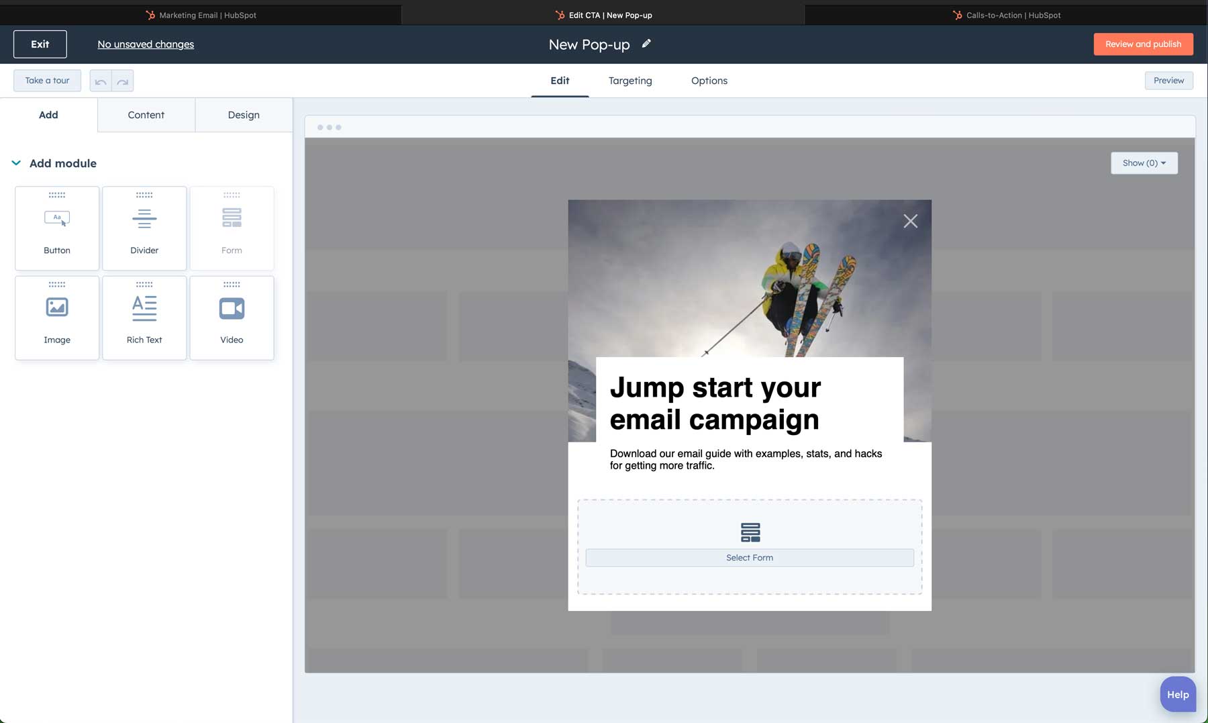
Task: Click the pencil icon to rename the pop-up
Action: 646,43
